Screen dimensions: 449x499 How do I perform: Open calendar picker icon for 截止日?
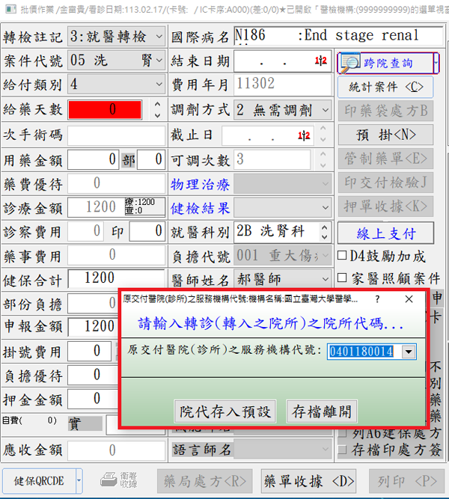click(x=302, y=137)
